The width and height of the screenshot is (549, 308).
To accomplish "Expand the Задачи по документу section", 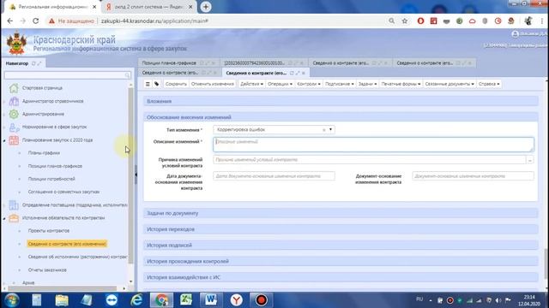I will tap(341, 213).
